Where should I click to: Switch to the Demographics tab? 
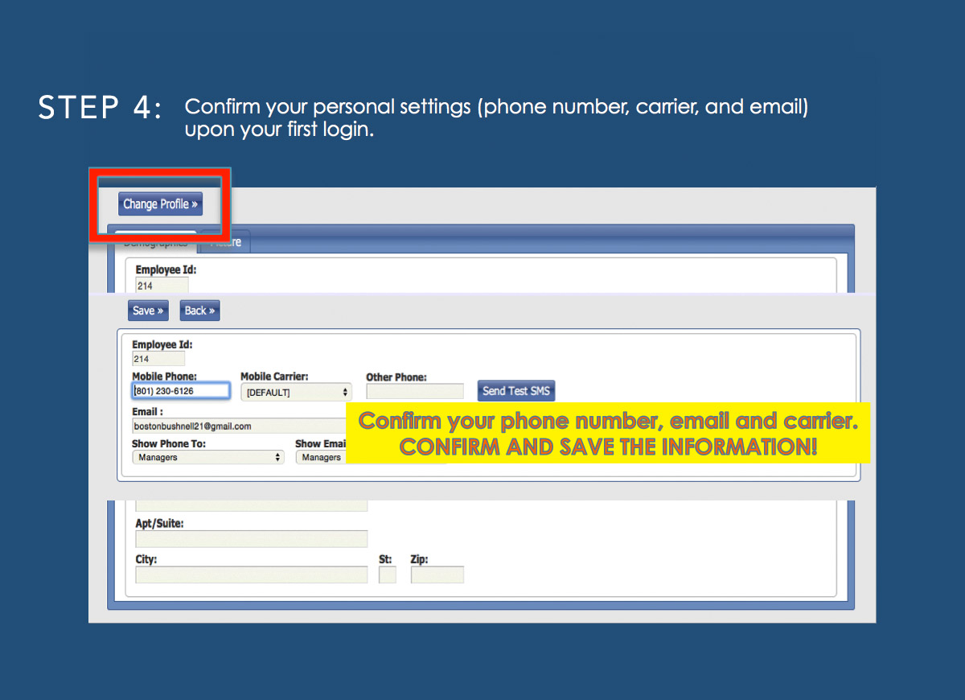pos(155,243)
